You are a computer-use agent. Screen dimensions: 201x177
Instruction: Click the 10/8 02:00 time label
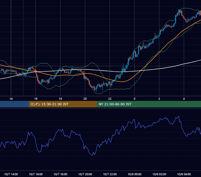point(159,174)
